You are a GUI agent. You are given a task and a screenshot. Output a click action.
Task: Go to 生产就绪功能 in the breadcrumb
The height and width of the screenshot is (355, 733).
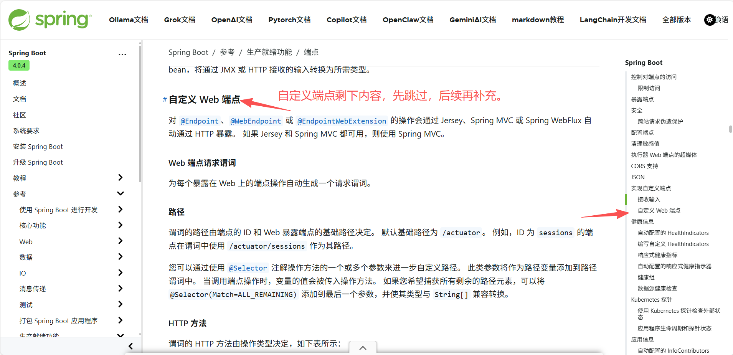(x=269, y=52)
